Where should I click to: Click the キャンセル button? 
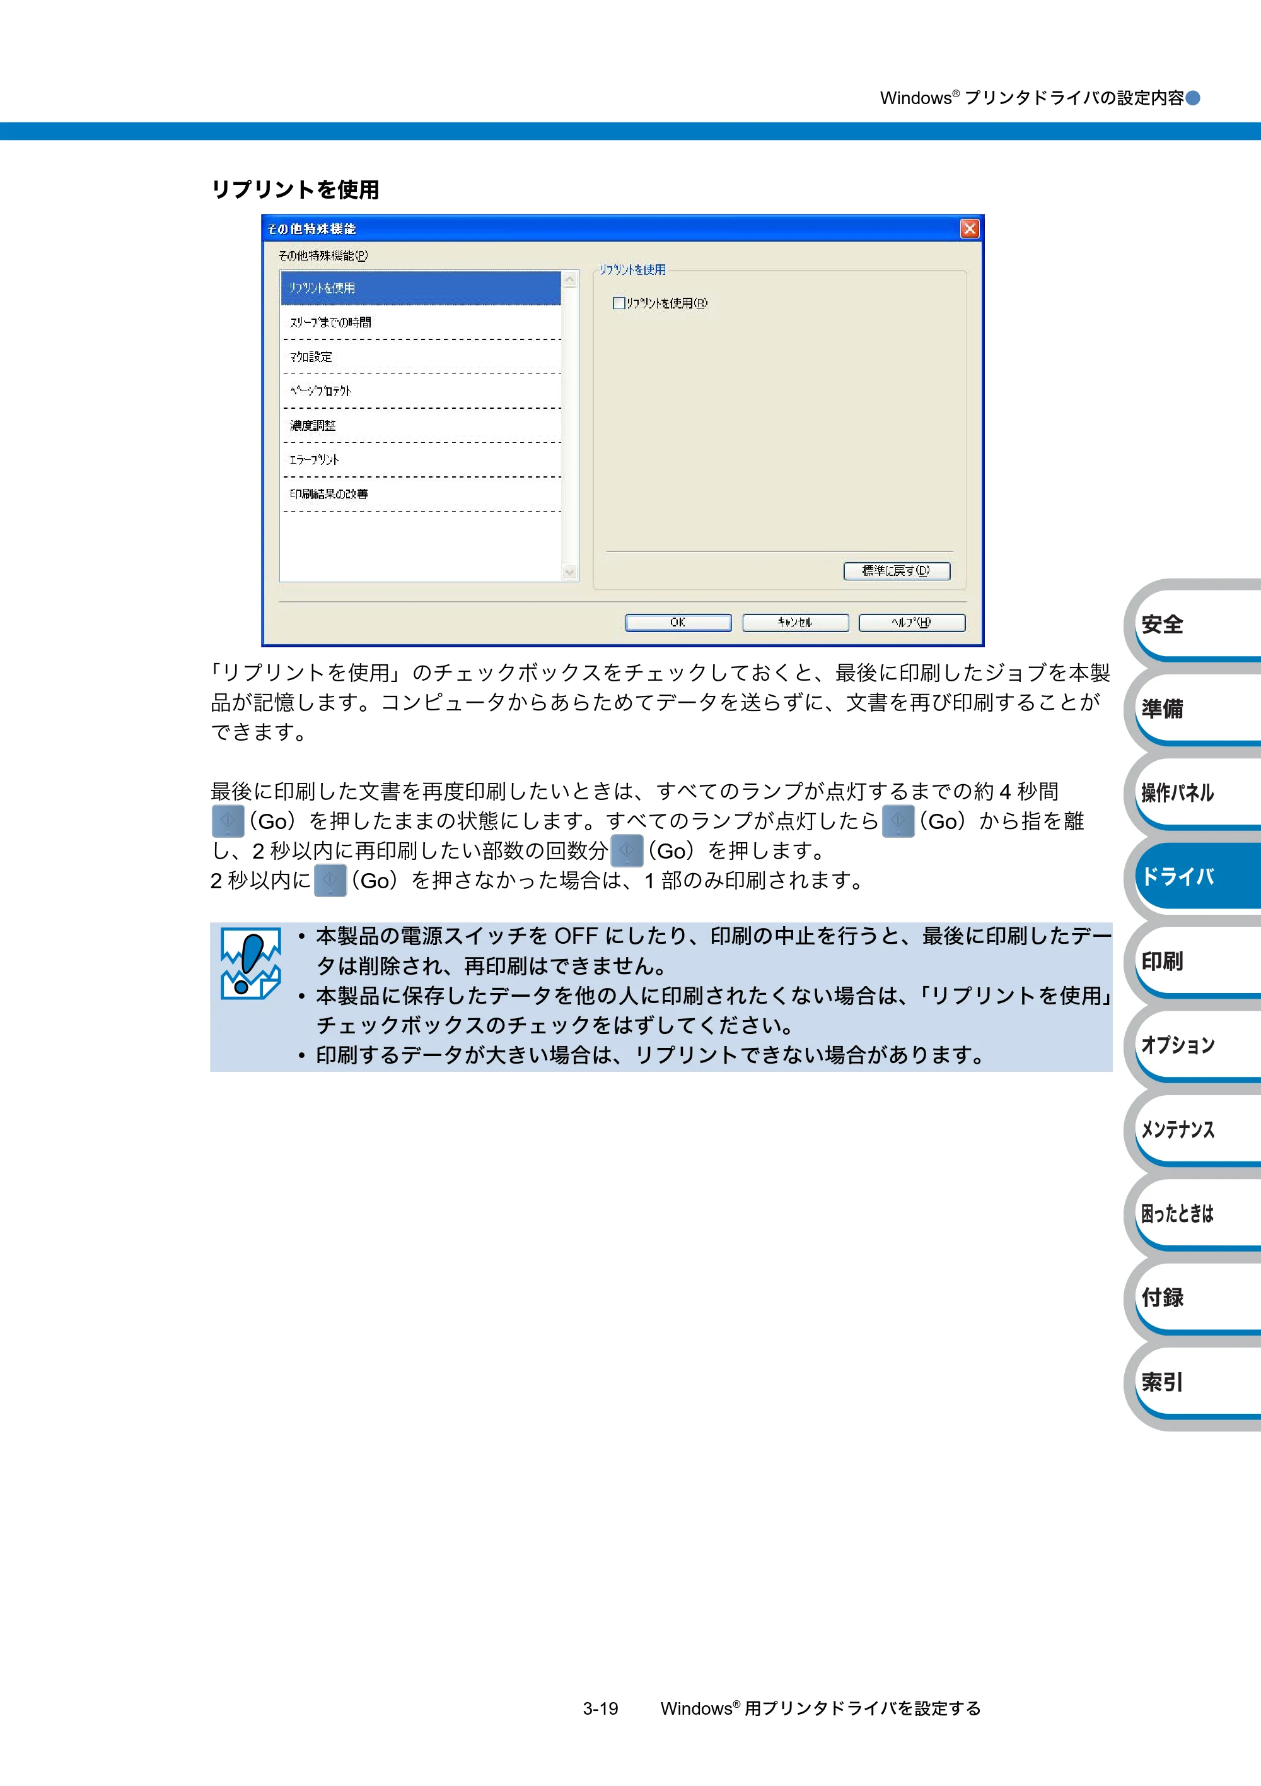coord(794,622)
